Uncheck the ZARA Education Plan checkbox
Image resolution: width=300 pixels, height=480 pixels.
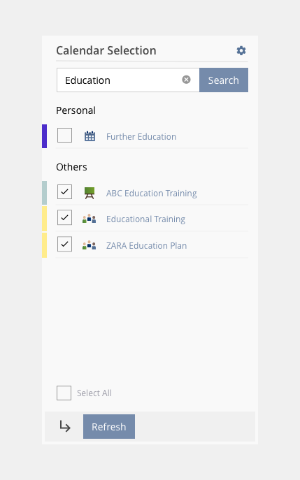click(64, 244)
